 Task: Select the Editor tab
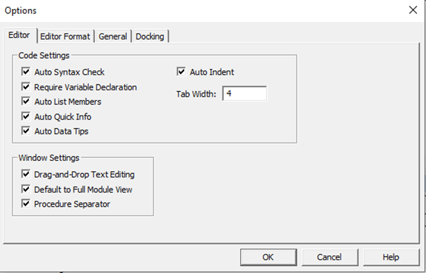[x=19, y=35]
